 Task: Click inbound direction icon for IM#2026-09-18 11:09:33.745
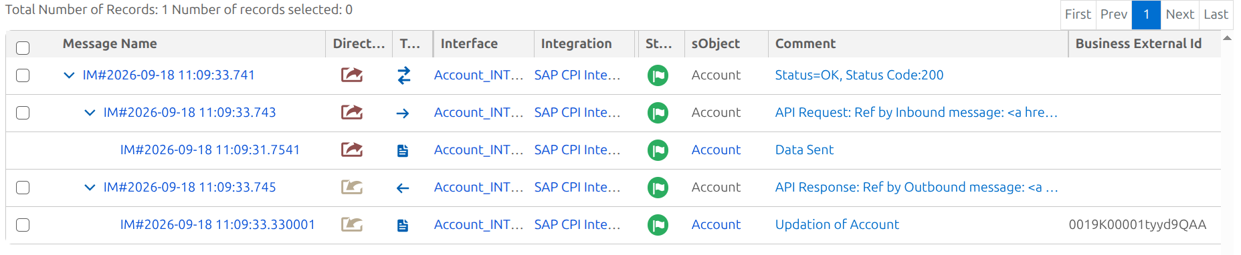click(x=352, y=187)
